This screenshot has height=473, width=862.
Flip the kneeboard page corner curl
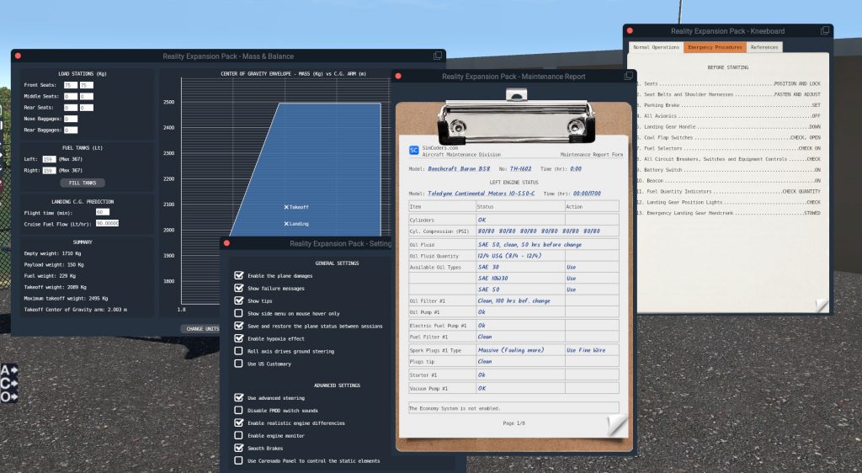click(821, 305)
